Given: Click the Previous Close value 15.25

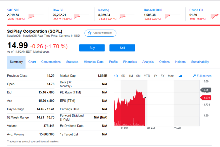Looking at the screenshot, I should coord(51,76).
